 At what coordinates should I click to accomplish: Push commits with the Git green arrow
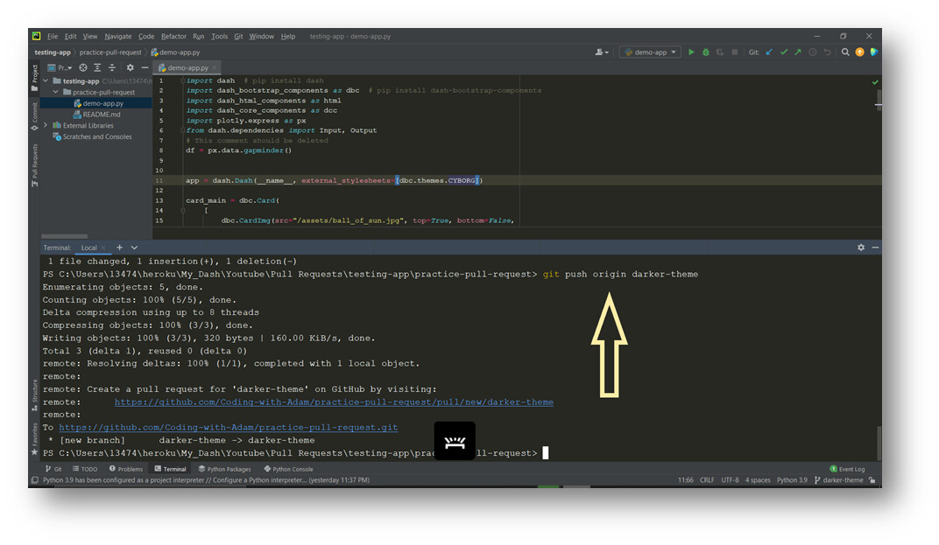[798, 52]
